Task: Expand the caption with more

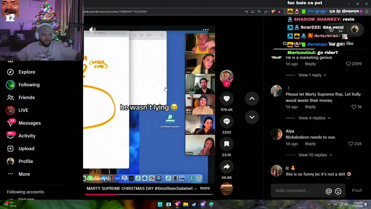Action: [205, 188]
